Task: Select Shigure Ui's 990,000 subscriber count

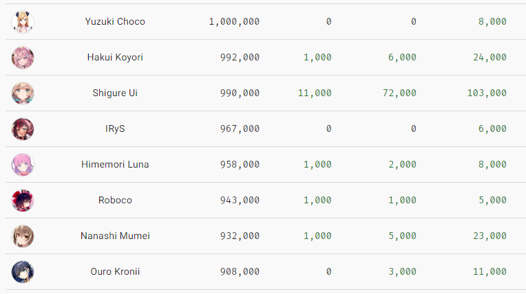Action: pyautogui.click(x=240, y=93)
